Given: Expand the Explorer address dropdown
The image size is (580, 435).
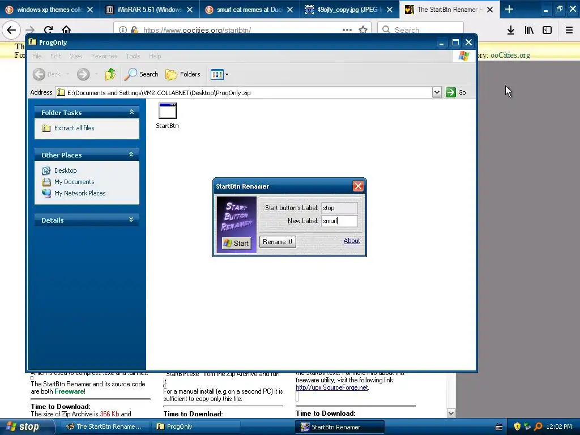Looking at the screenshot, I should click(x=437, y=92).
